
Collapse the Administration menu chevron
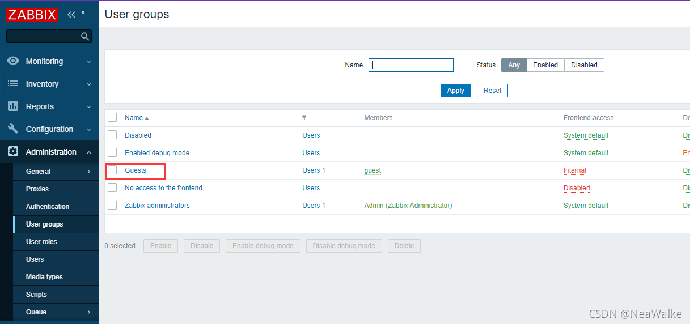89,152
